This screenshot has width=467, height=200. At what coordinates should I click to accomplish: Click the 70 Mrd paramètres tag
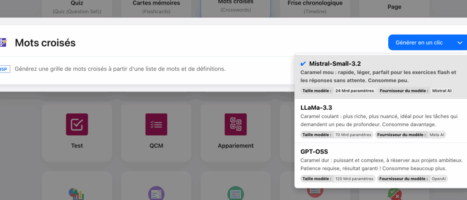pos(353,135)
